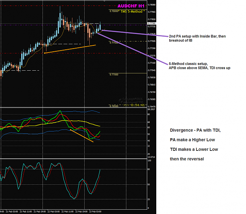Click the 0.77390 price axis label
The image size is (246, 214).
coord(152,48)
